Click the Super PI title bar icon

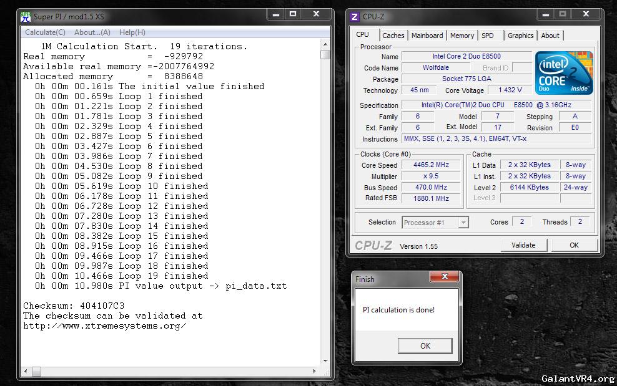26,17
